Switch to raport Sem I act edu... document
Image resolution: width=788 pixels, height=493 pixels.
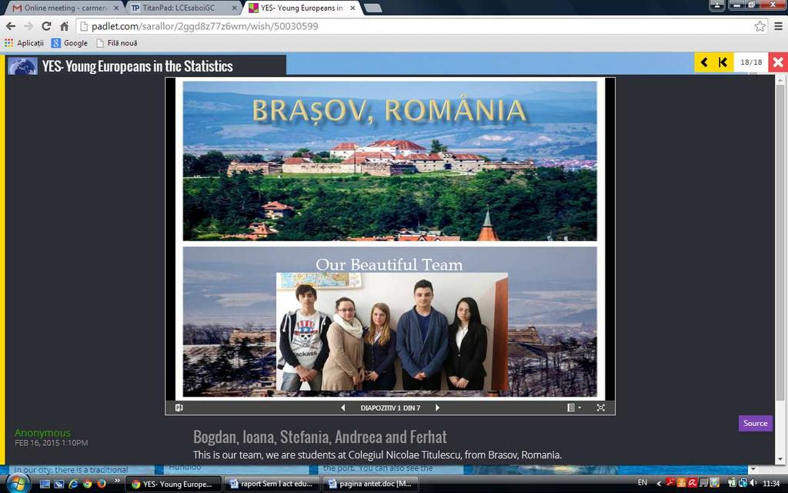(x=272, y=484)
